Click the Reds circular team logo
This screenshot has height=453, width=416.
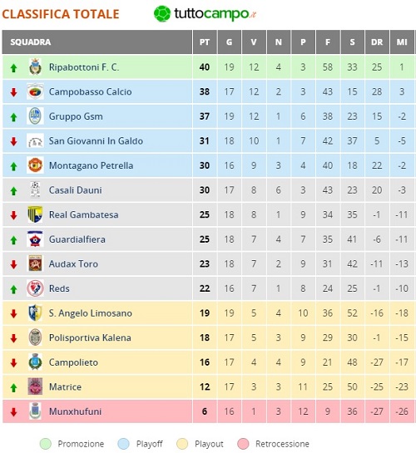tap(35, 288)
